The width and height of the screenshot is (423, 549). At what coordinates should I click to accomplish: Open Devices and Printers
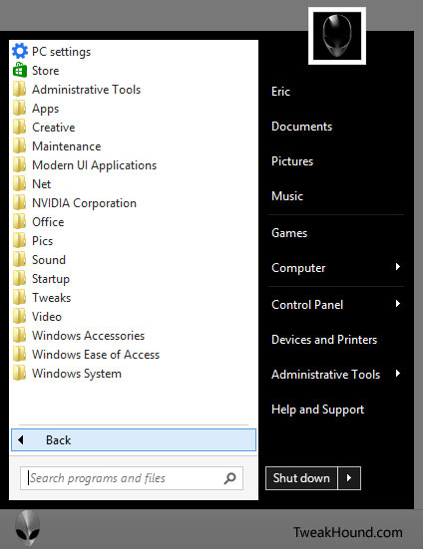(324, 340)
